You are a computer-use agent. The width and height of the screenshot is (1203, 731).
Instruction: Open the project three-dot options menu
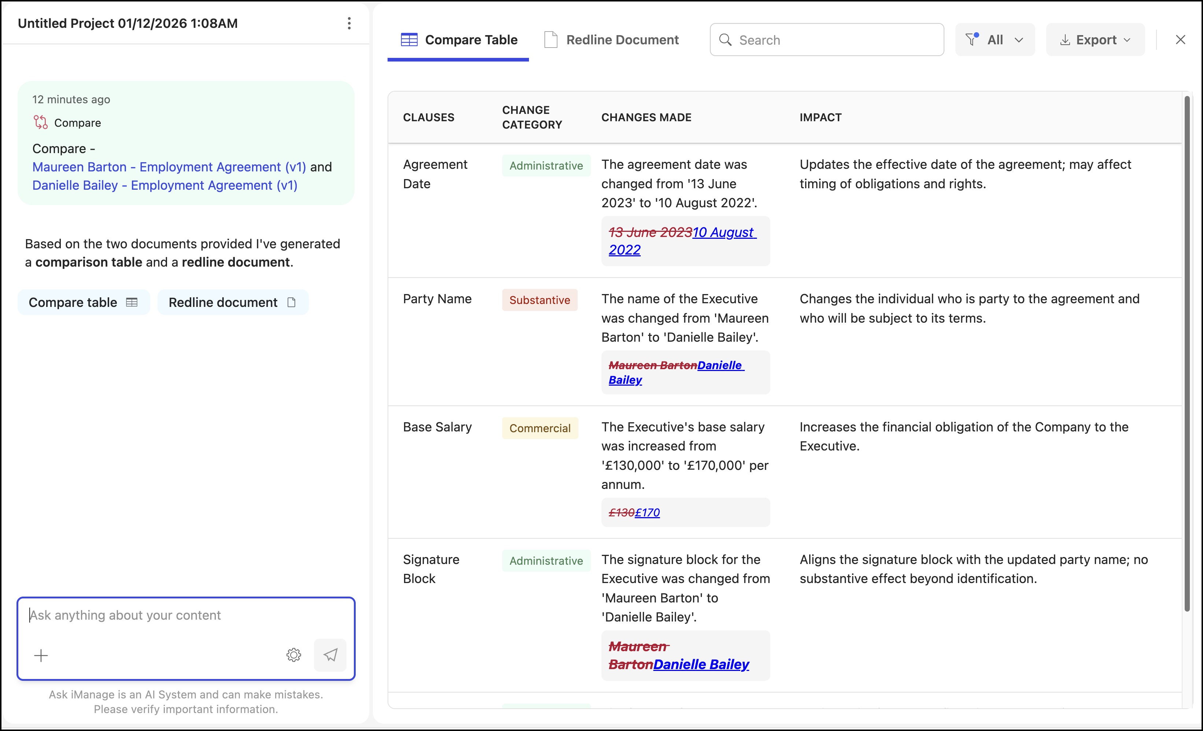(349, 23)
